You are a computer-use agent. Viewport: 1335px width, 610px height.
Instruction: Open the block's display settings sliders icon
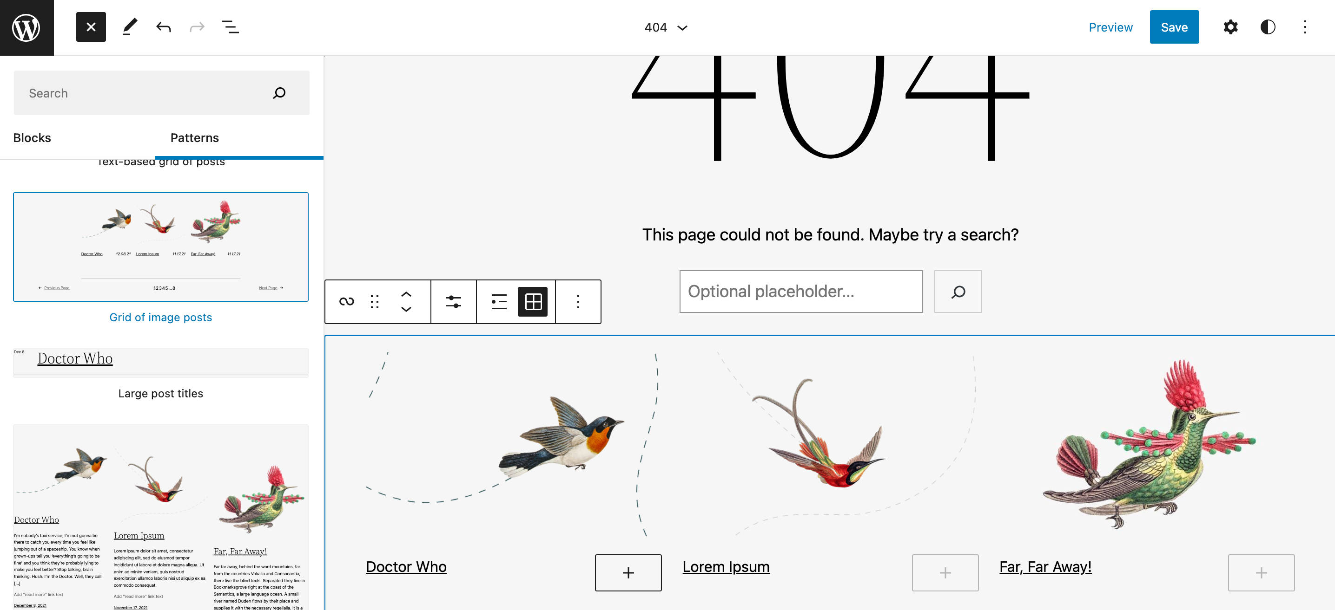tap(454, 301)
